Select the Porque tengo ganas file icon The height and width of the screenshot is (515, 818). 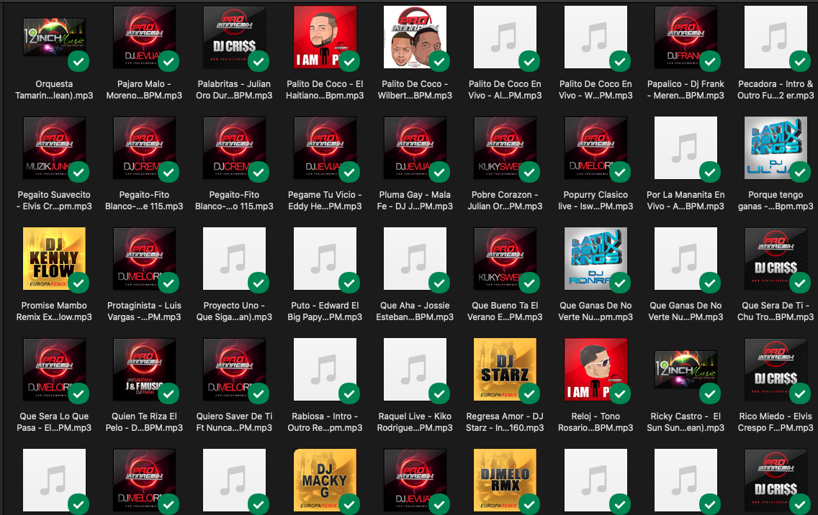(775, 148)
